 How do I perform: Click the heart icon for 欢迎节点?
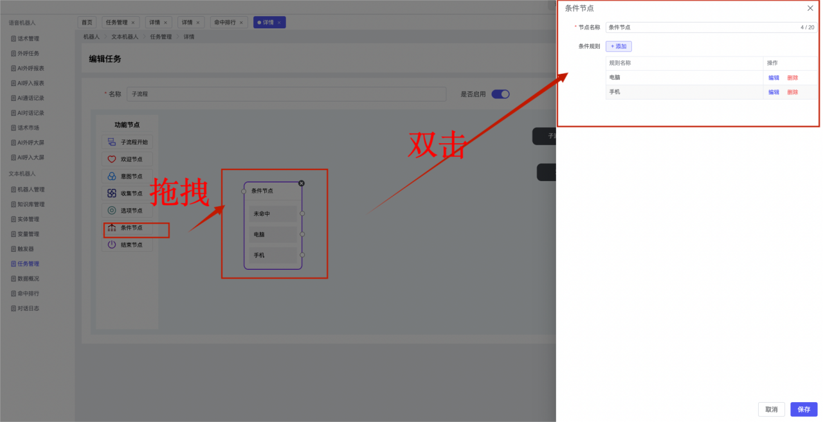(112, 159)
